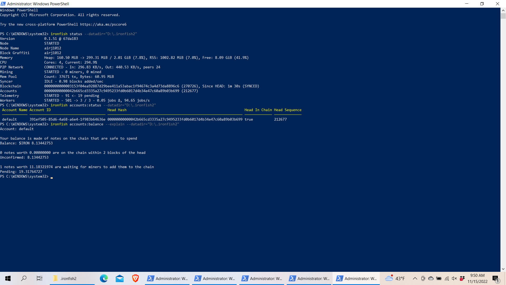Click the CPU row 'Cores: 4, Current: 294.9%'

click(71, 63)
